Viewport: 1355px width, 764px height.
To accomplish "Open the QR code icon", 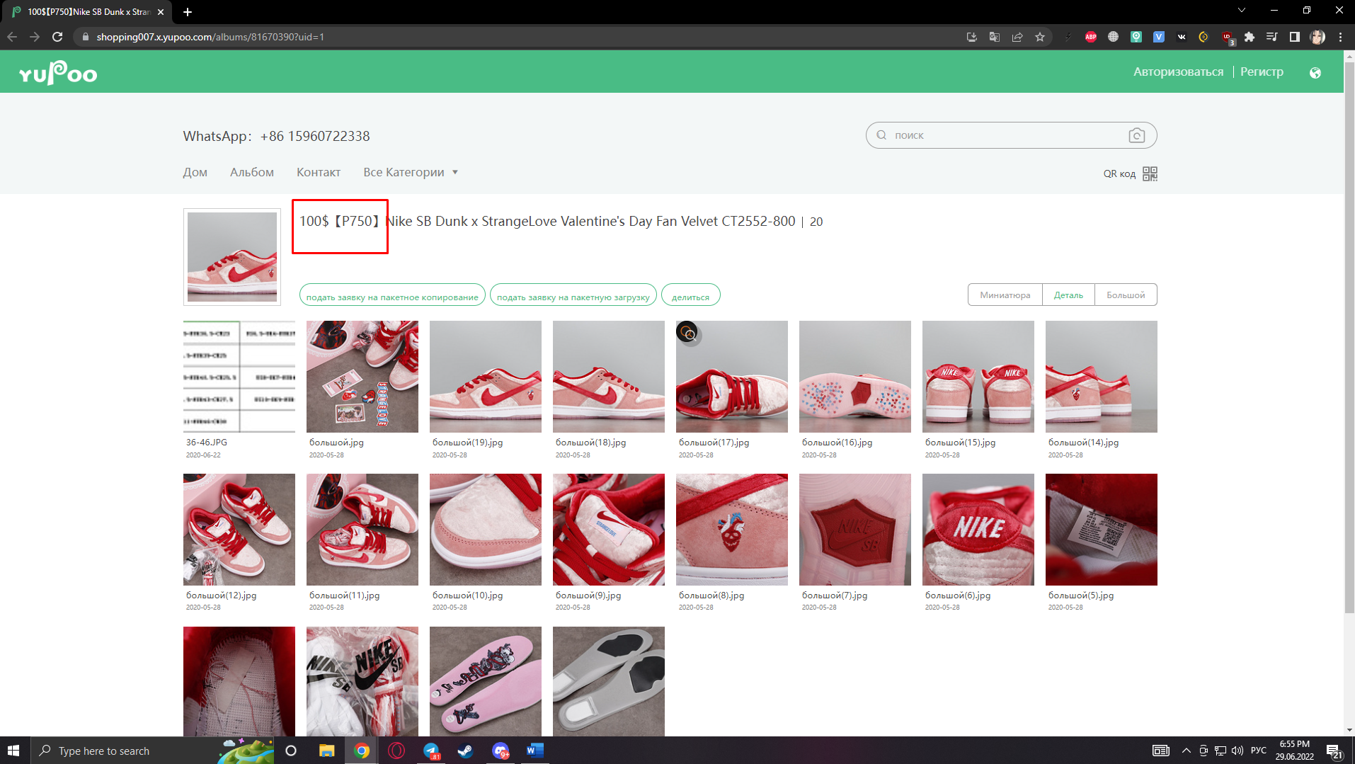I will (1150, 173).
